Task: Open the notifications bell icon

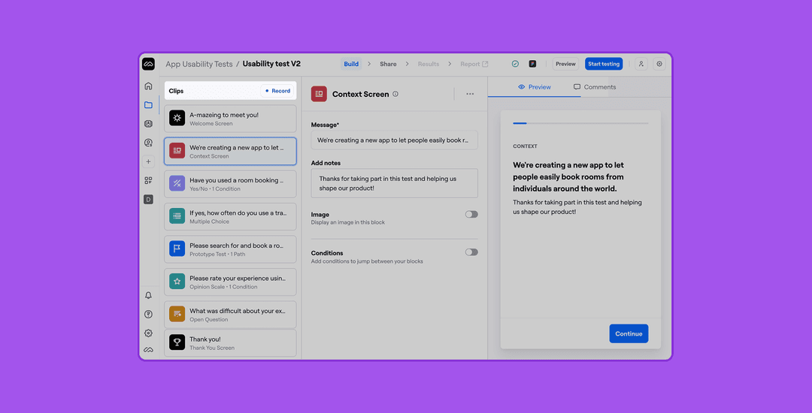Action: [149, 295]
